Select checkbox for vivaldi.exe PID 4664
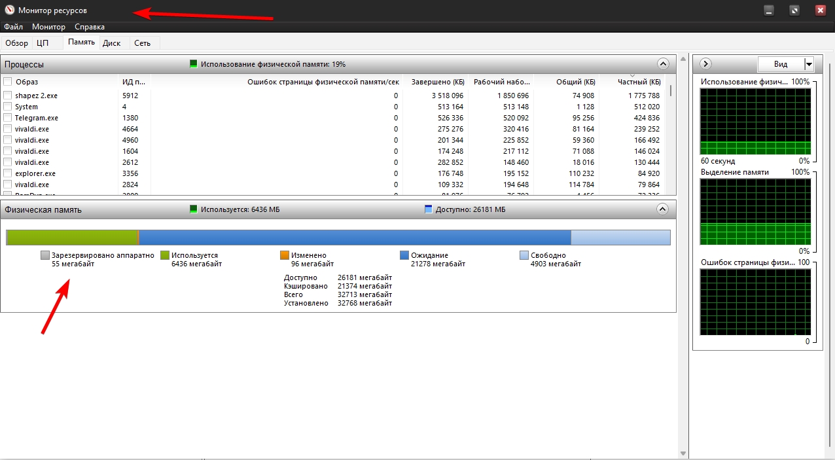 coord(8,129)
